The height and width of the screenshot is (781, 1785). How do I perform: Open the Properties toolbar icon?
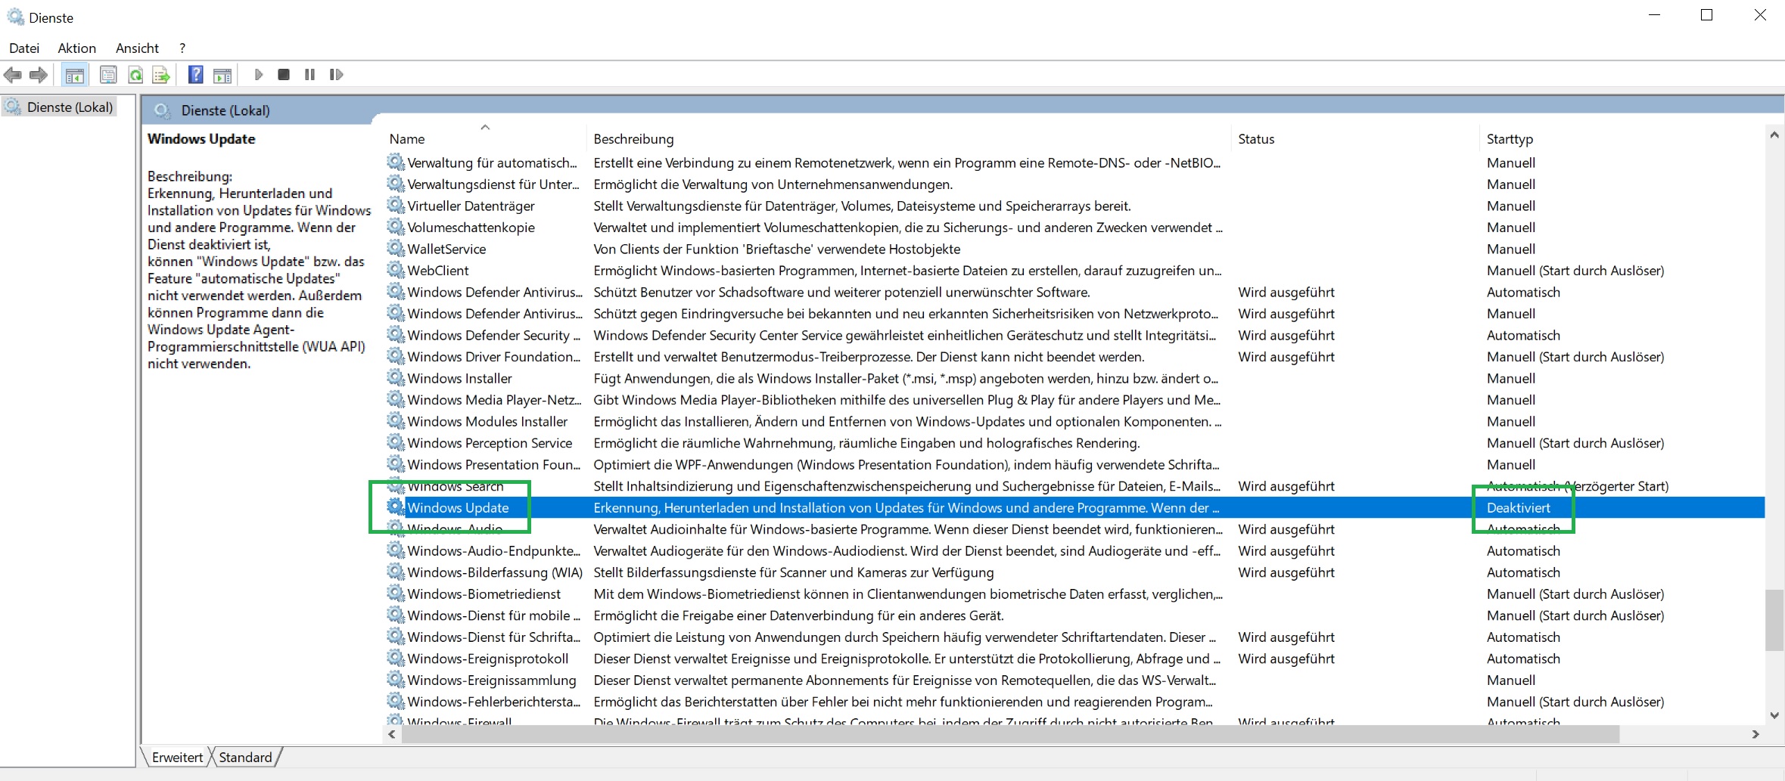pos(108,75)
